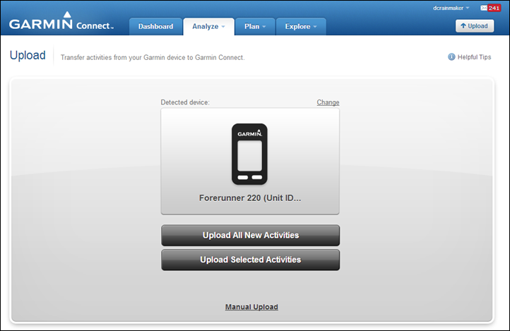Open the envelope messages icon
The width and height of the screenshot is (510, 331).
(x=482, y=8)
